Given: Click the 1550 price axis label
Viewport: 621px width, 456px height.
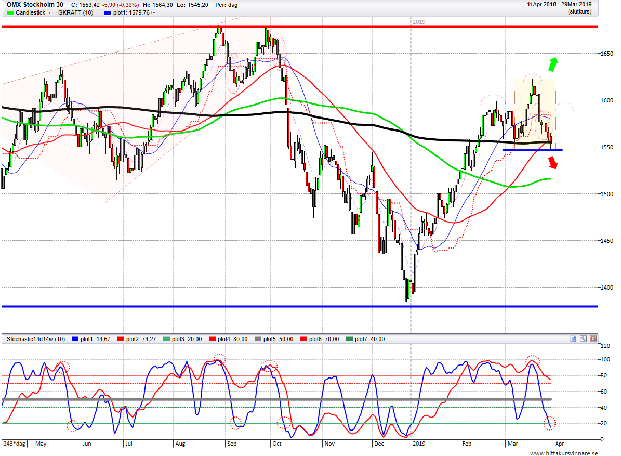Looking at the screenshot, I should (606, 147).
